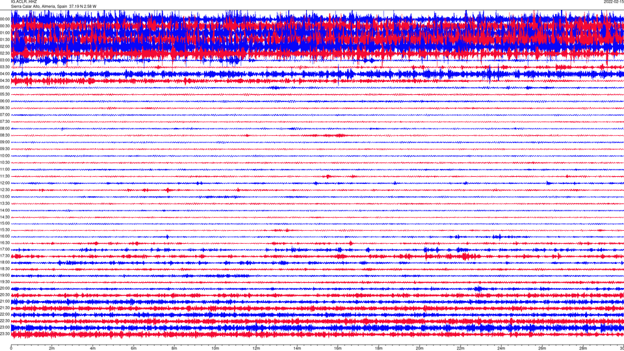This screenshot has width=624, height=351.
Task: Click the "20m" axis tick label
Action: pyautogui.click(x=419, y=348)
